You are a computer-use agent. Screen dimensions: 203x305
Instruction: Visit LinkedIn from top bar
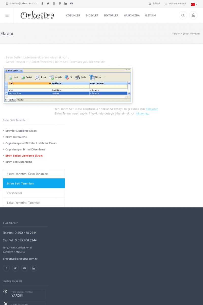tap(66, 4)
